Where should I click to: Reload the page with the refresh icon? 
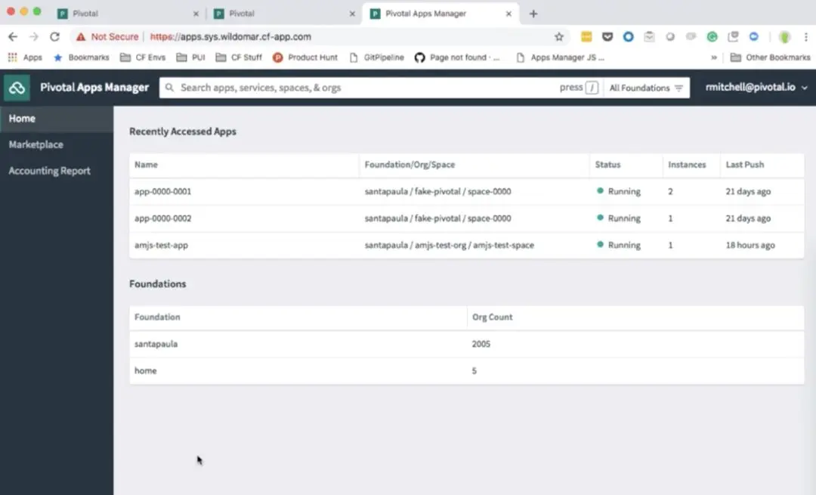[54, 36]
